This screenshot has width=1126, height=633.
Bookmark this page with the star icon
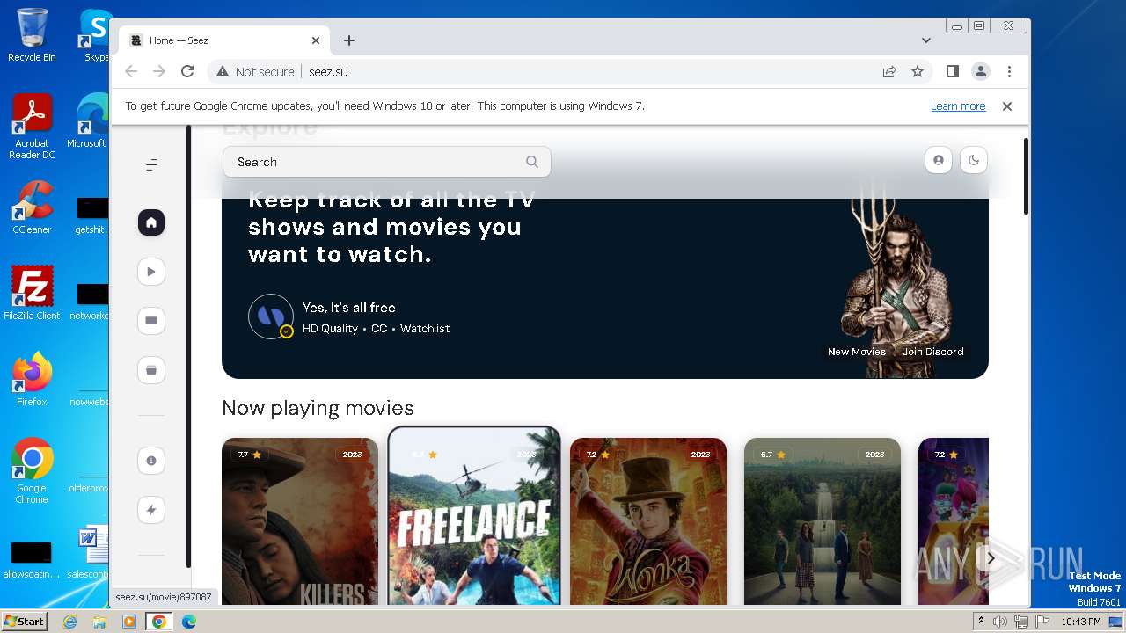point(918,72)
